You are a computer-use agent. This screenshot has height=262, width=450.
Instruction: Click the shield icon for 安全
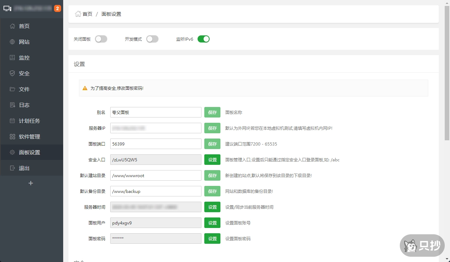pyautogui.click(x=12, y=74)
